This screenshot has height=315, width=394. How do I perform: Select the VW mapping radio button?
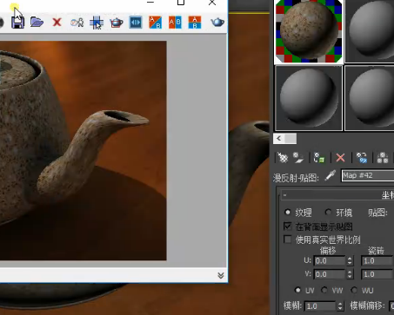click(x=324, y=290)
